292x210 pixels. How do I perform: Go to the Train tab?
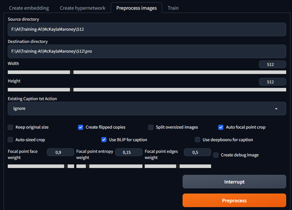click(x=173, y=8)
